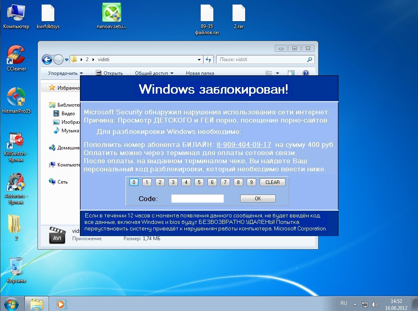Viewport: 418px width, 311px height.
Task: Click Новая папка in the toolbar
Action: [x=200, y=73]
